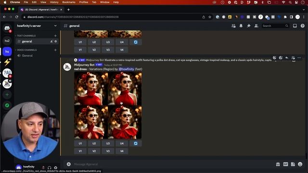Click upper V4 button on earlier message
The image size is (308, 173).
coord(122,50)
